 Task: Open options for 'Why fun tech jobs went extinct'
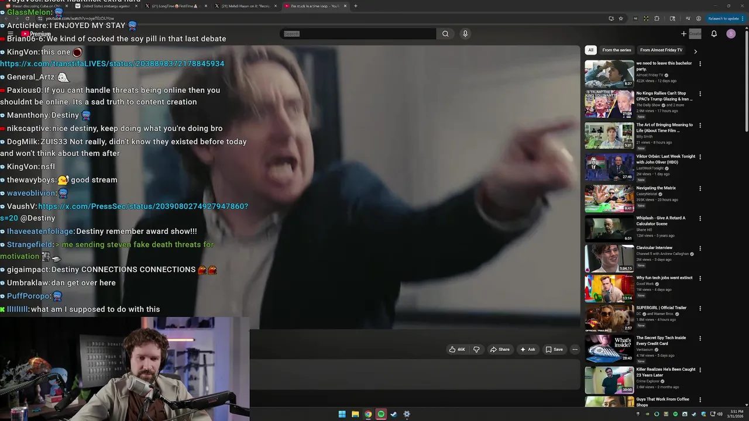[700, 278]
